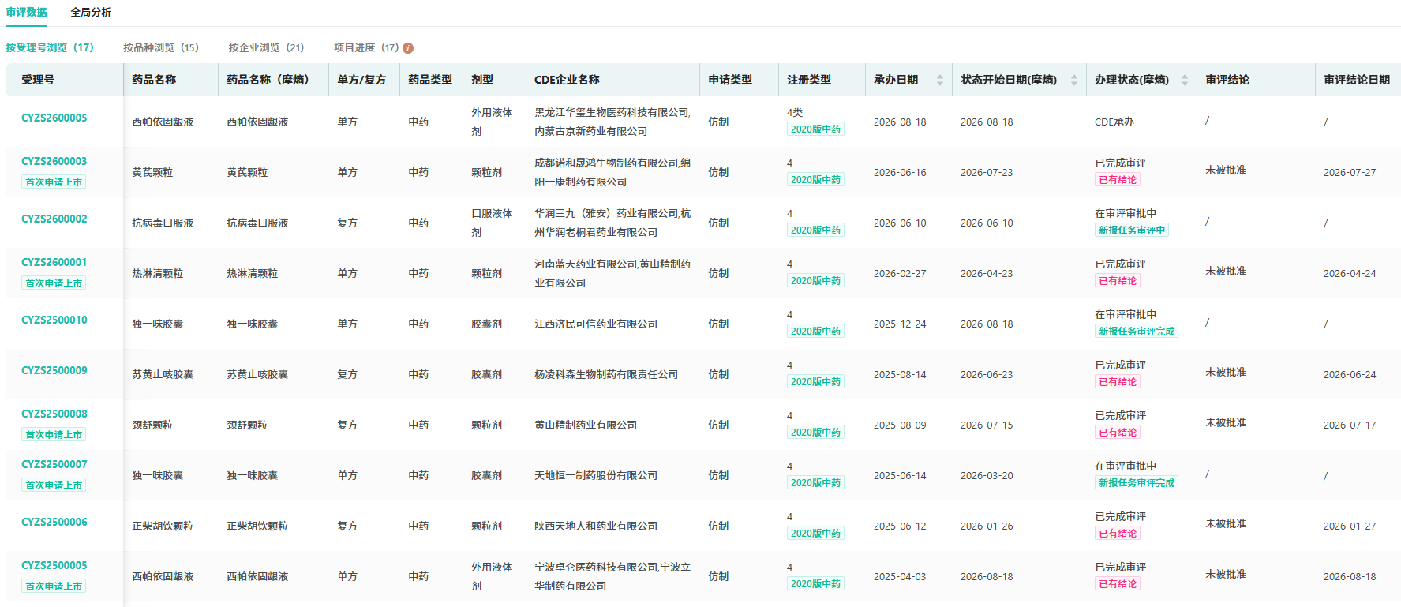Open record CYZS2500007

pos(54,464)
